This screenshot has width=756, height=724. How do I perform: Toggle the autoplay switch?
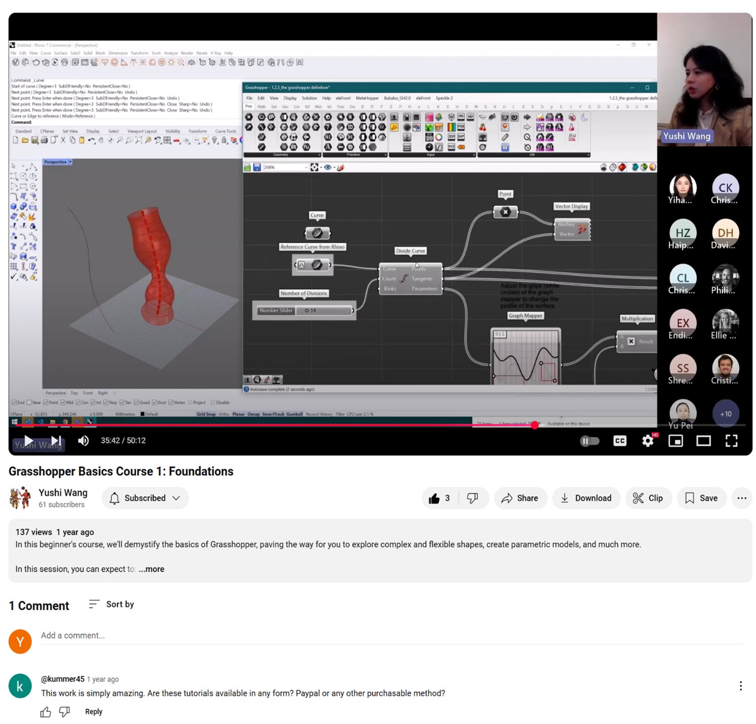click(589, 441)
